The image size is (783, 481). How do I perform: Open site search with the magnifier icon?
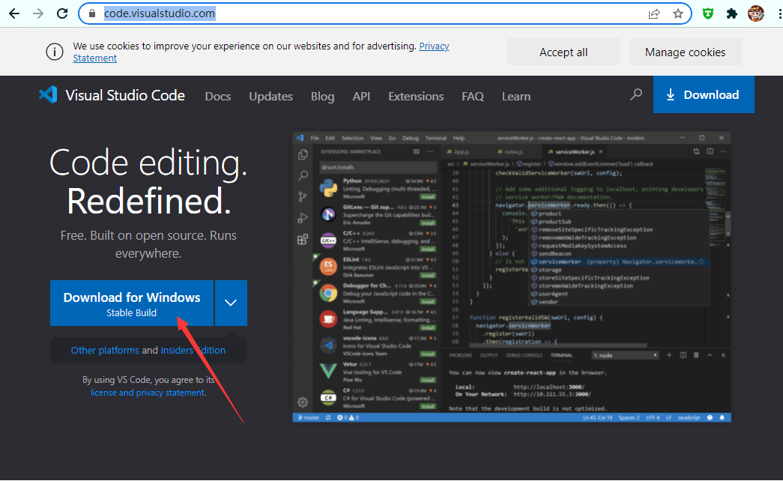pos(635,94)
